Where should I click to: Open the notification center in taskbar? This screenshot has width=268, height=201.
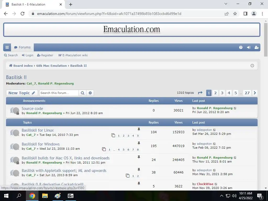tap(260, 196)
